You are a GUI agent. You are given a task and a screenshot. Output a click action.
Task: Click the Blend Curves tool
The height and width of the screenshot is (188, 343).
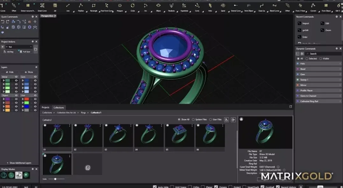pos(274,7)
